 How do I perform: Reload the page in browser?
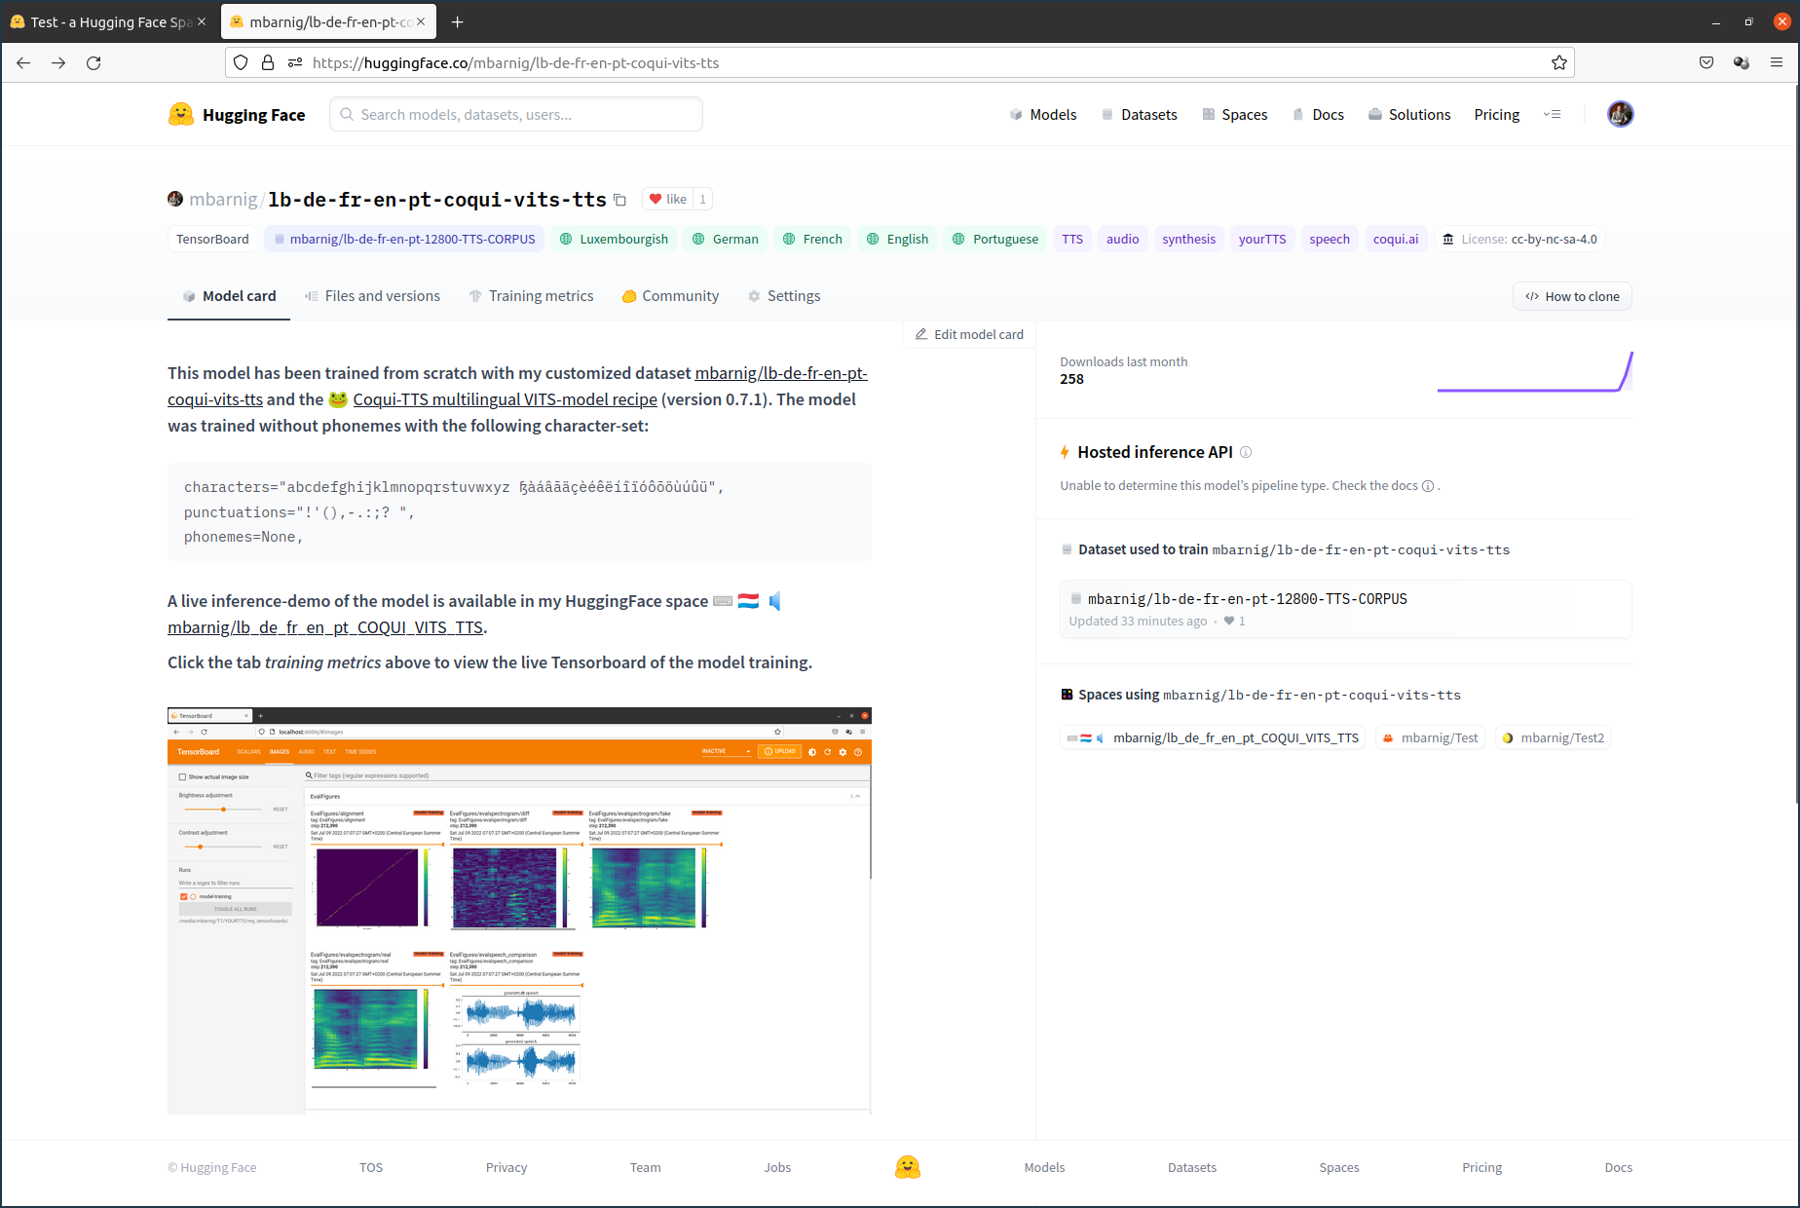(x=94, y=63)
